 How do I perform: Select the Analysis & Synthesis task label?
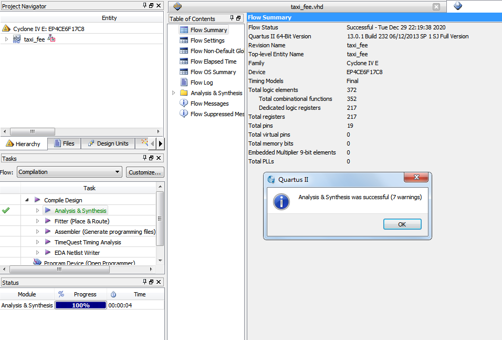click(80, 211)
